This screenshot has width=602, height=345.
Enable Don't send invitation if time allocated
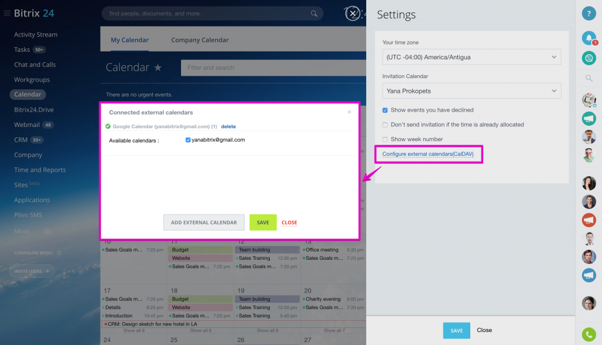pyautogui.click(x=384, y=125)
